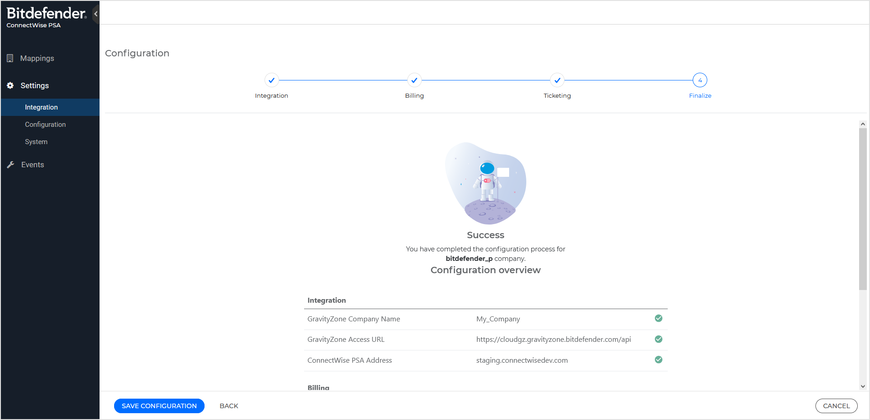This screenshot has width=870, height=420.
Task: Open Configuration in the sidebar
Action: (45, 125)
